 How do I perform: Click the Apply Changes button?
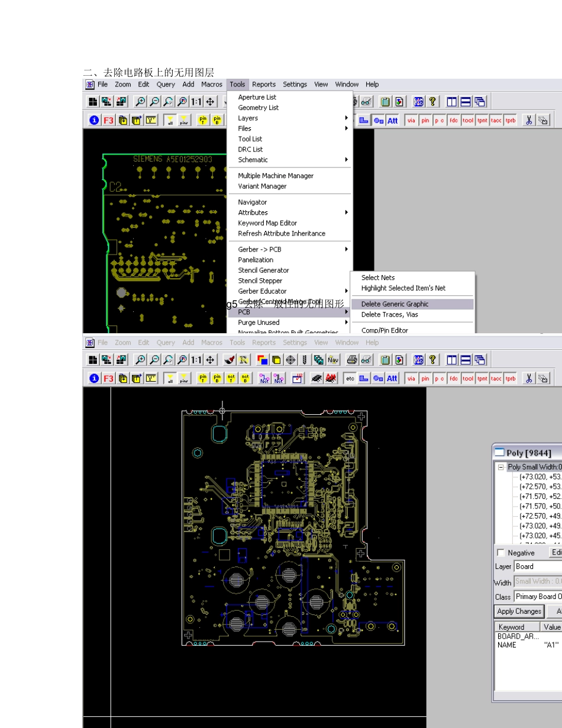click(x=519, y=611)
